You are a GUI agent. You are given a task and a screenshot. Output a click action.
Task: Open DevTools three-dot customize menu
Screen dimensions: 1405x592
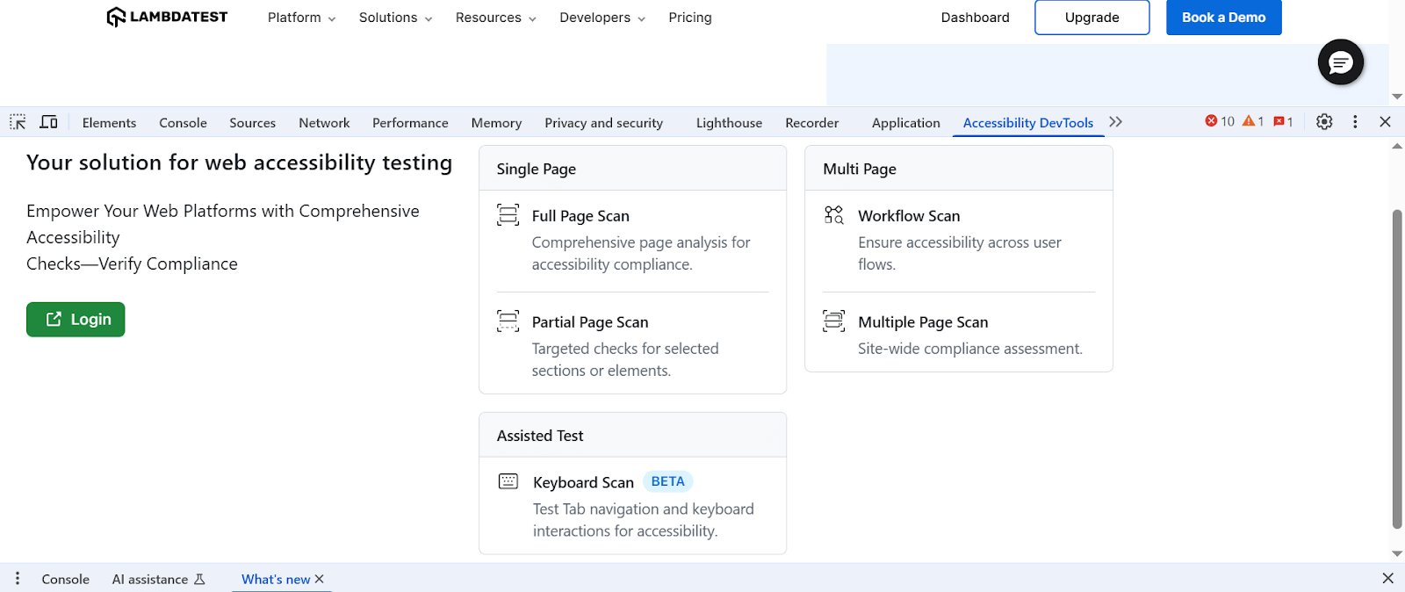[x=1355, y=122]
